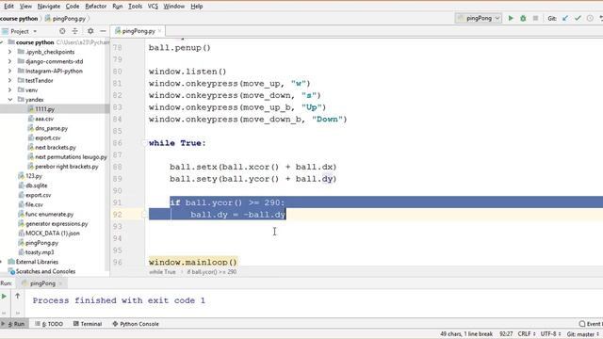
Task: Open the Terminal tool window
Action: pyautogui.click(x=88, y=324)
